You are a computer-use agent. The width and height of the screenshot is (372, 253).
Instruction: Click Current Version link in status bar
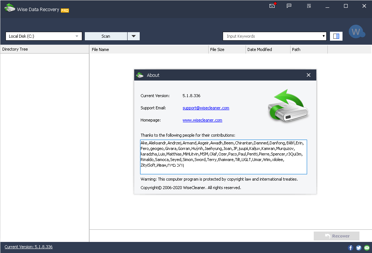pos(28,247)
